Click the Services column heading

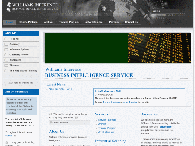(102, 114)
